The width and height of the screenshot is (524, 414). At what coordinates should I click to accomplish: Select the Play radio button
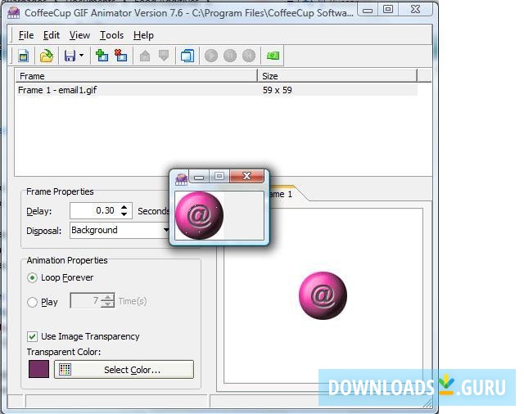point(33,302)
